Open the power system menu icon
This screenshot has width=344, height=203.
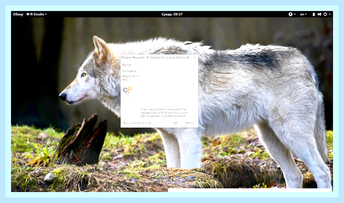325,14
